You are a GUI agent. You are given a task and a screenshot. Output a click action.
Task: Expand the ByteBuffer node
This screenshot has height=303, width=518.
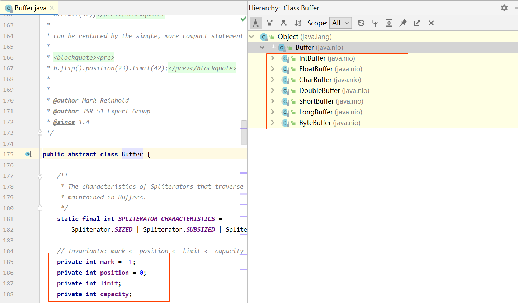click(x=273, y=123)
